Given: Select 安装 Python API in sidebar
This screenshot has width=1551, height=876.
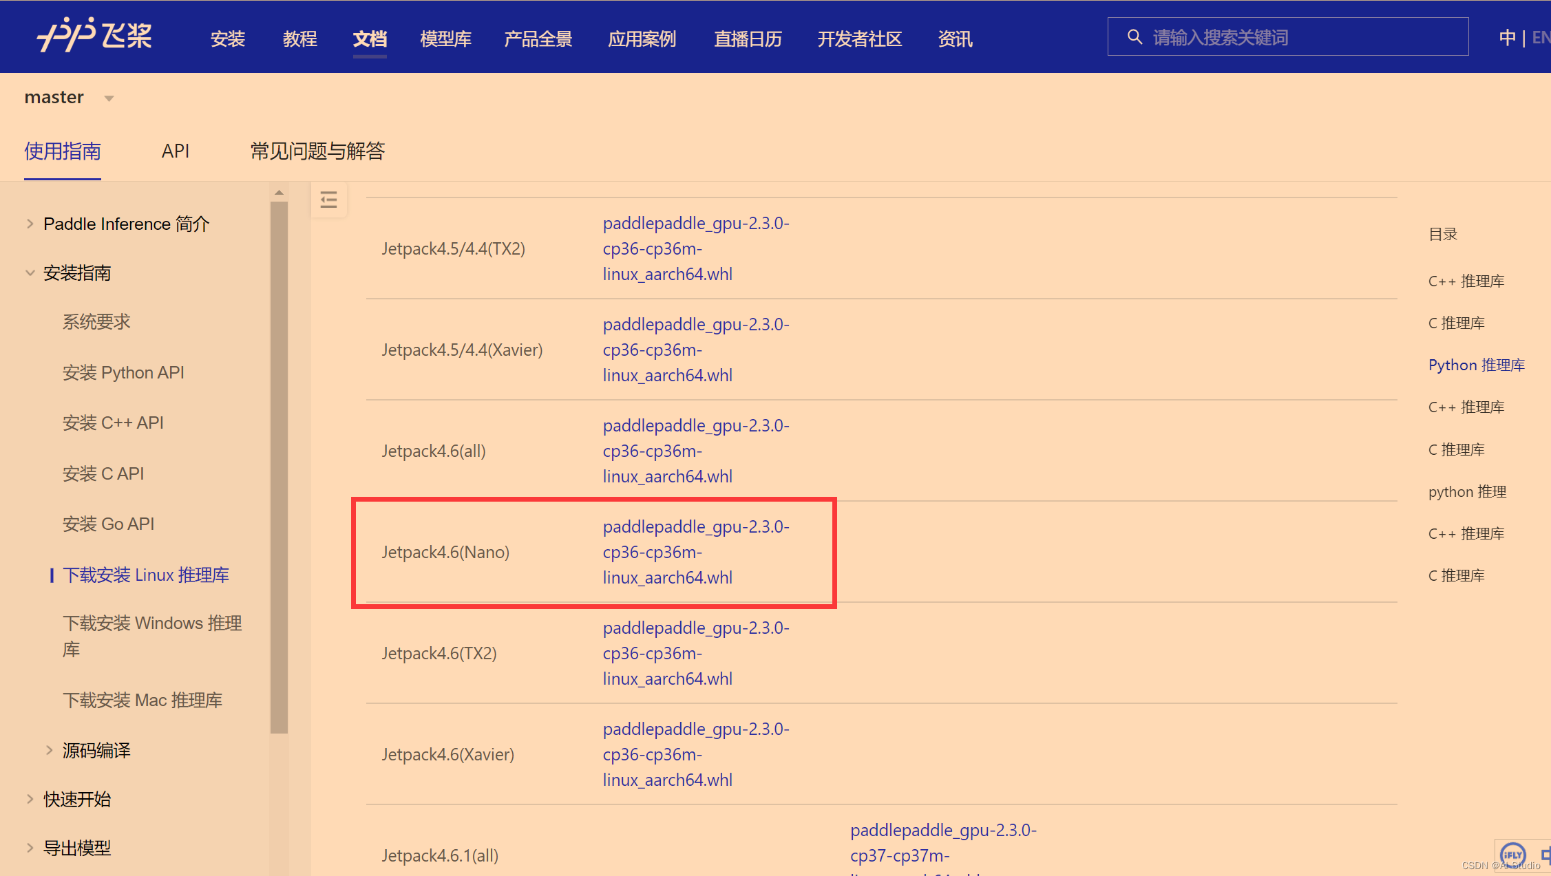Looking at the screenshot, I should [123, 372].
